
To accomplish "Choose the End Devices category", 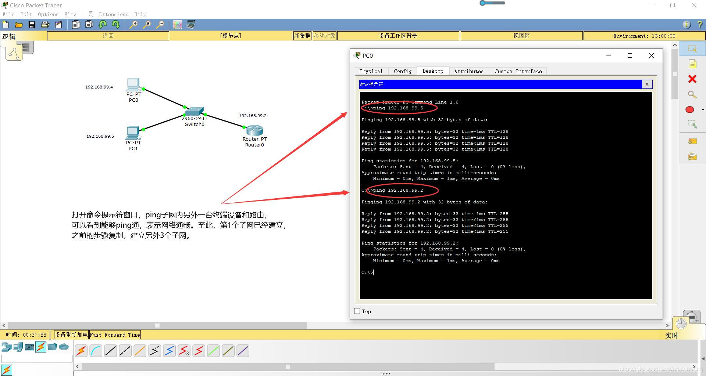I will coord(18,347).
